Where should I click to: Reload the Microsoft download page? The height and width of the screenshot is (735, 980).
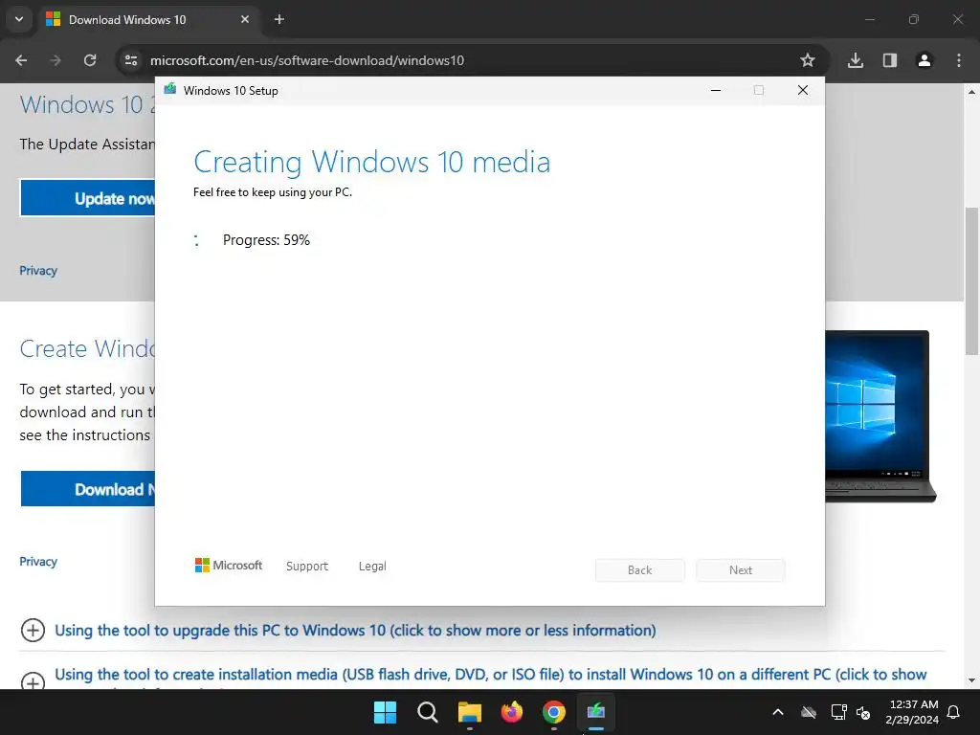point(90,60)
